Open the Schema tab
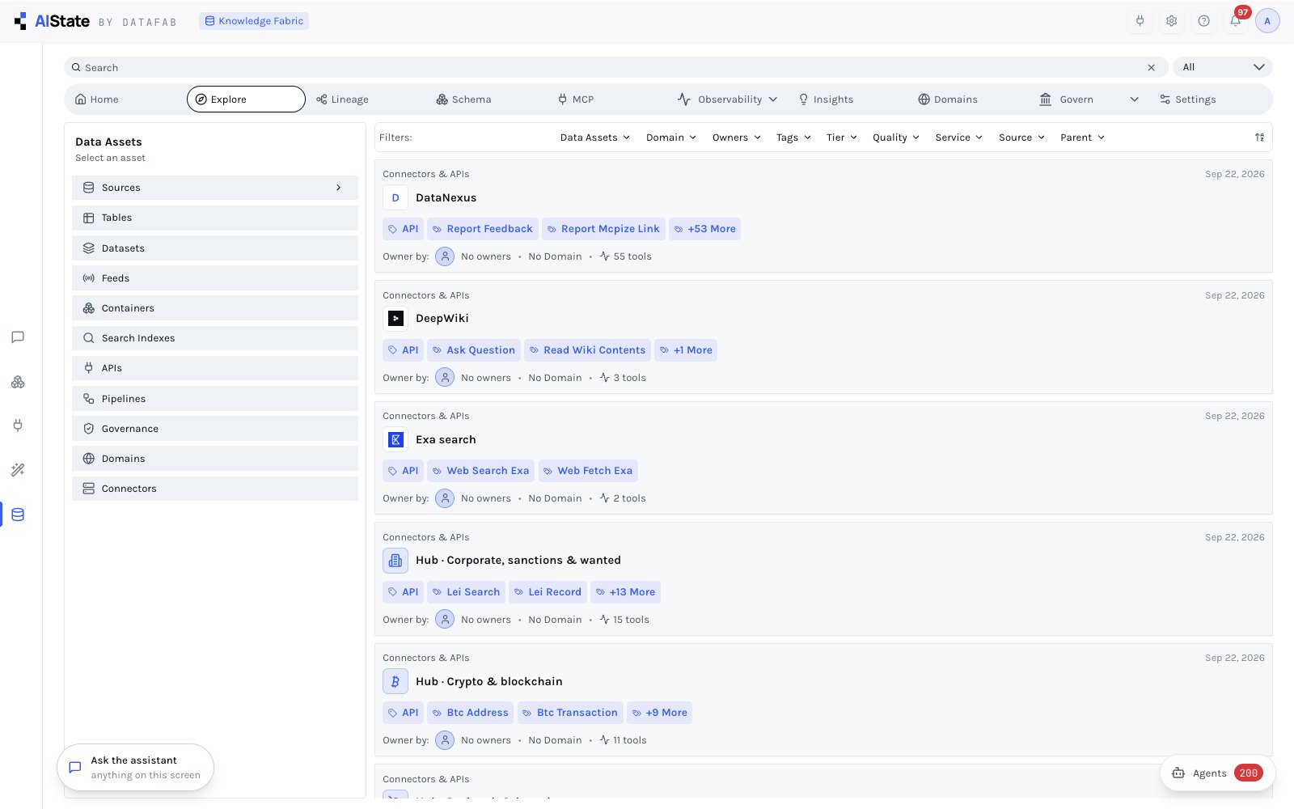Viewport: 1294px width, 809px height. coord(463,100)
